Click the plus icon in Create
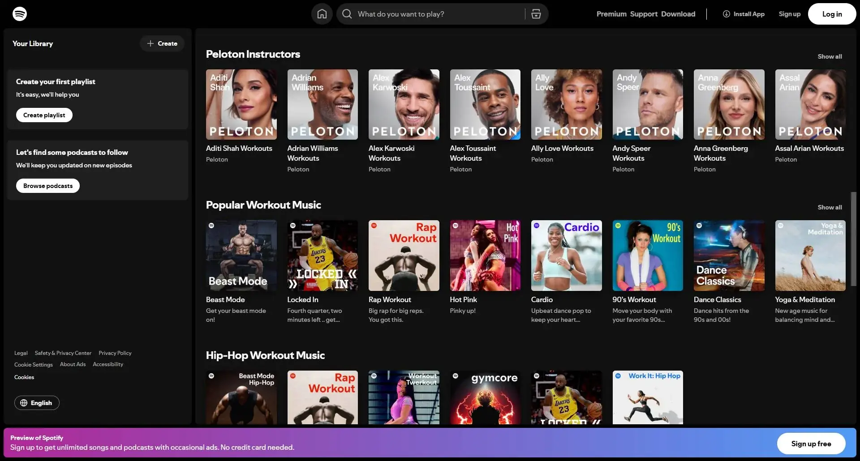860x461 pixels. tap(150, 43)
